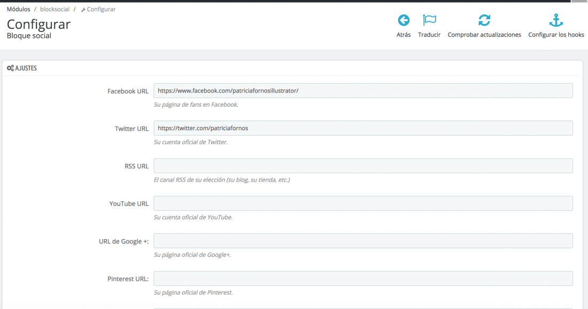The image size is (588, 309).
Task: Click the Configurar breadcrumb item
Action: tap(101, 10)
